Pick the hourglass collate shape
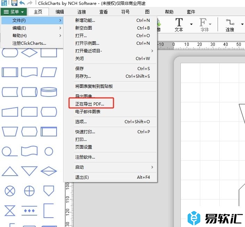 (10, 211)
